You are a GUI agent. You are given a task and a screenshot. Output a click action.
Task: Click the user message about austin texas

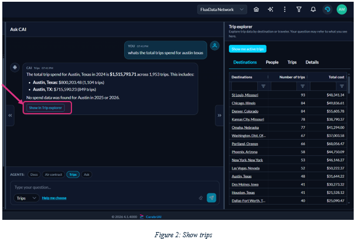tap(166, 50)
